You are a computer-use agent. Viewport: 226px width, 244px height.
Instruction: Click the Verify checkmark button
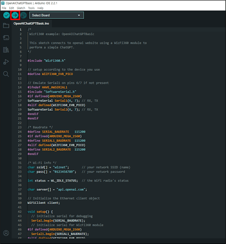coord(7,15)
